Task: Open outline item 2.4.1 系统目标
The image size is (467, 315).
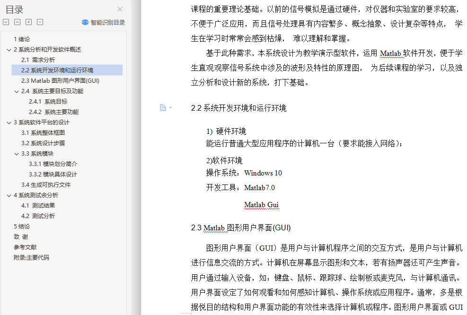Action: (48, 102)
